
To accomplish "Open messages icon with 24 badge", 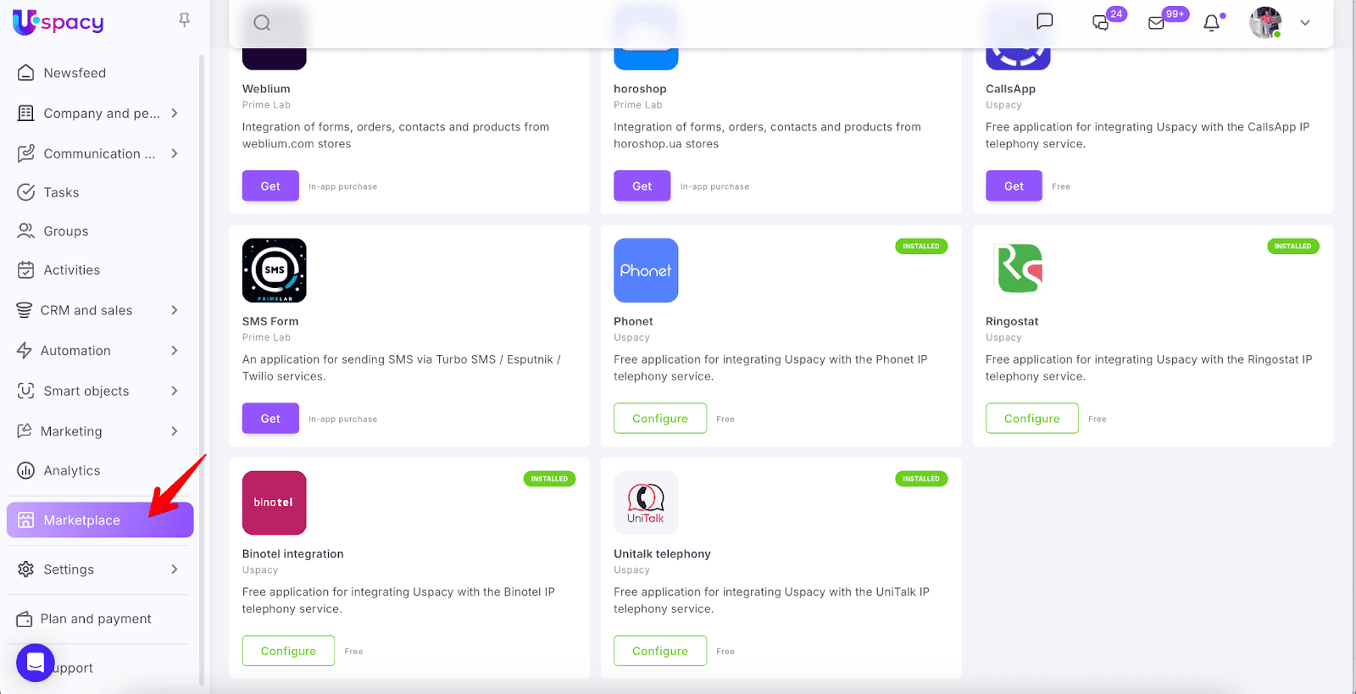I will coord(1101,23).
